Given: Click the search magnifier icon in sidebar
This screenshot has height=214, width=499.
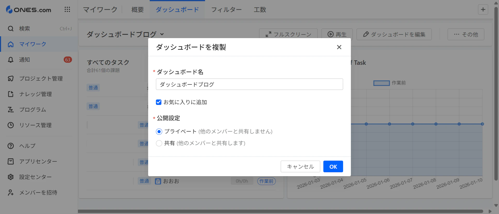Looking at the screenshot, I should [x=11, y=28].
